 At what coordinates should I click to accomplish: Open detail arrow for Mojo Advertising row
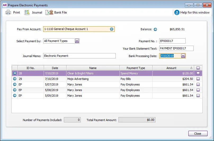pos(15,79)
